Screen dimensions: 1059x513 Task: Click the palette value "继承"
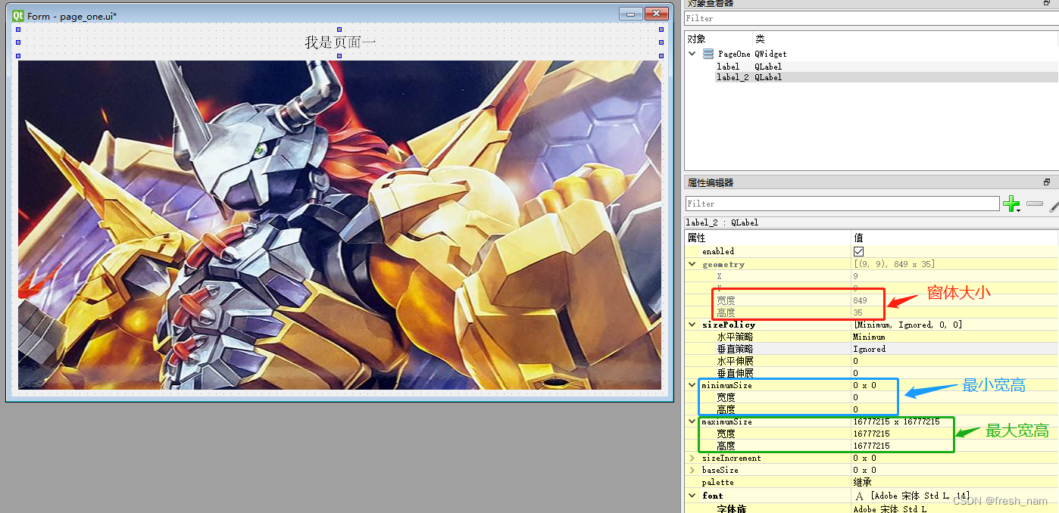pyautogui.click(x=862, y=482)
